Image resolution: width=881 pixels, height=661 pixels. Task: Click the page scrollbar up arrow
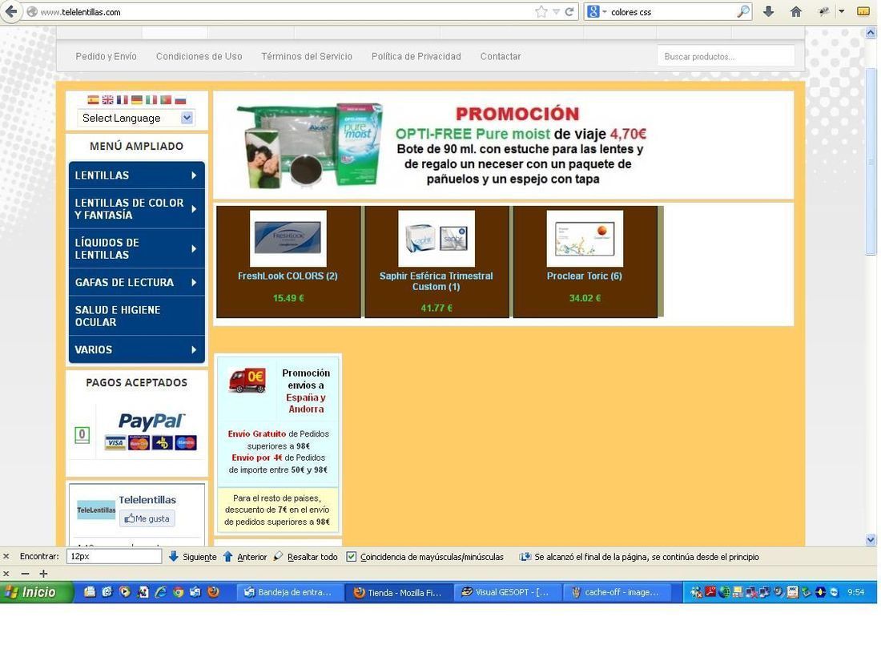tap(871, 33)
